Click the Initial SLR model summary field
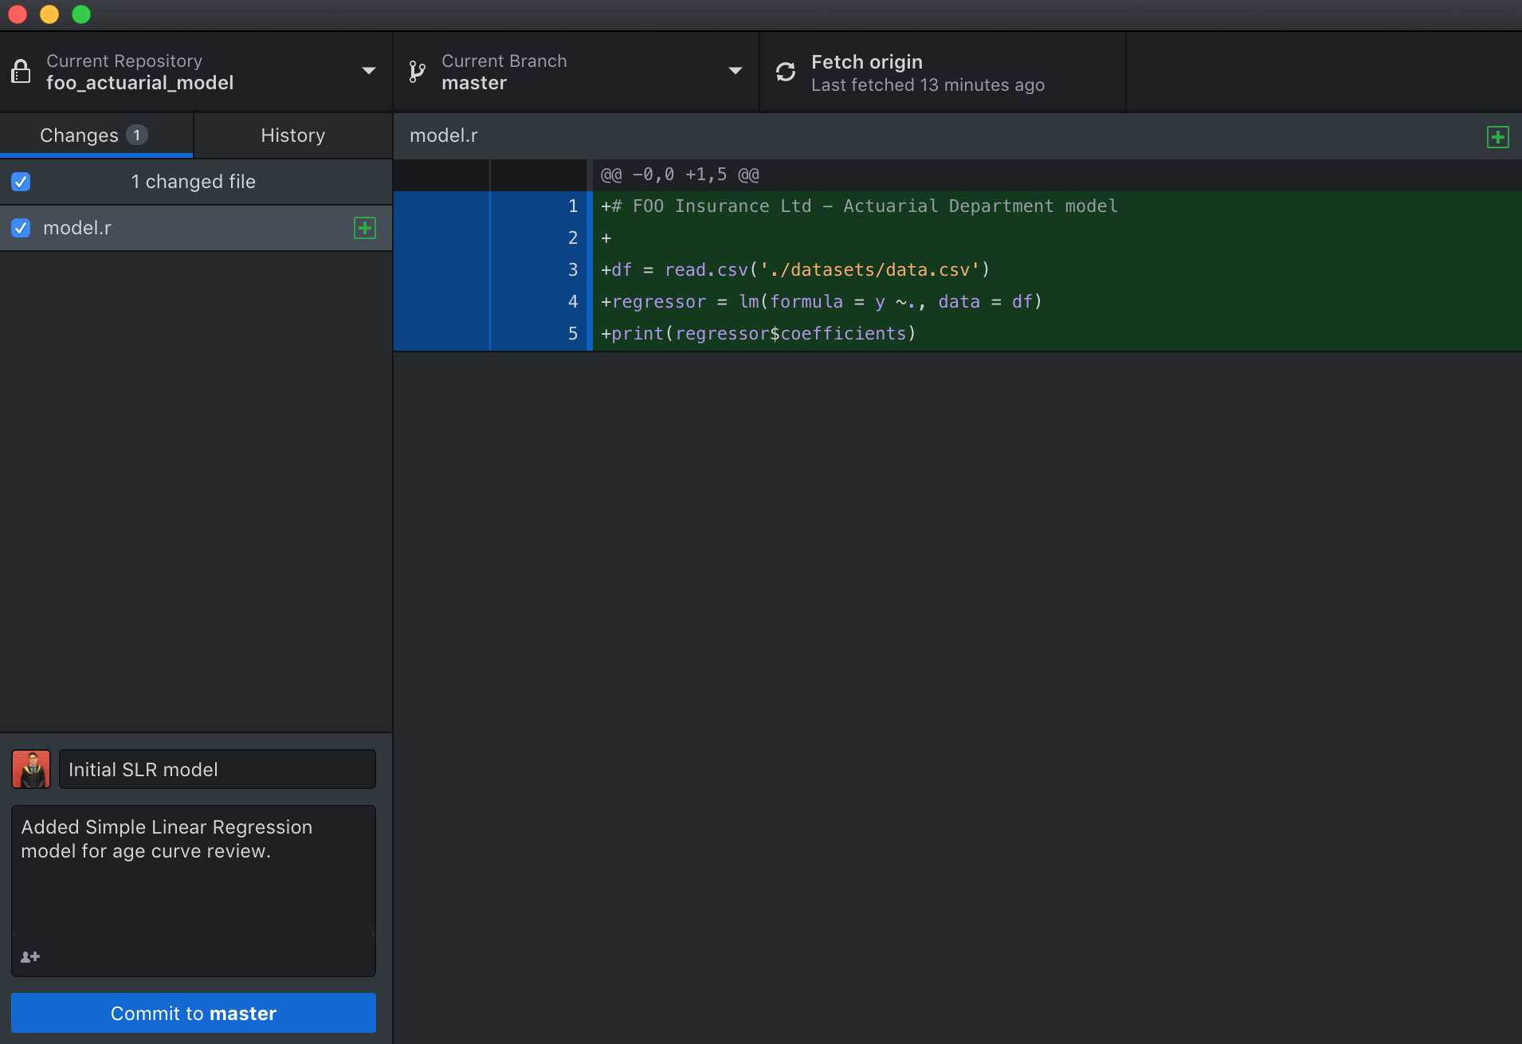This screenshot has height=1044, width=1522. point(216,768)
